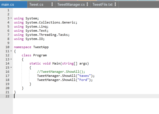Image resolution: width=159 pixels, height=114 pixels.
Task: Click the "taxes" string literal
Action: (84, 76)
